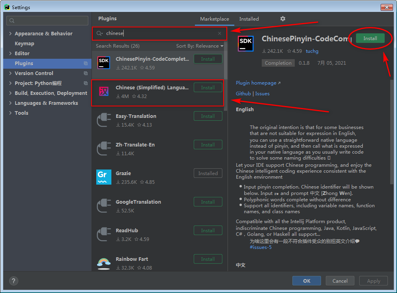Install the Zh-Translate-En plugin
Viewport: 397px width, 293px height.
point(208,145)
